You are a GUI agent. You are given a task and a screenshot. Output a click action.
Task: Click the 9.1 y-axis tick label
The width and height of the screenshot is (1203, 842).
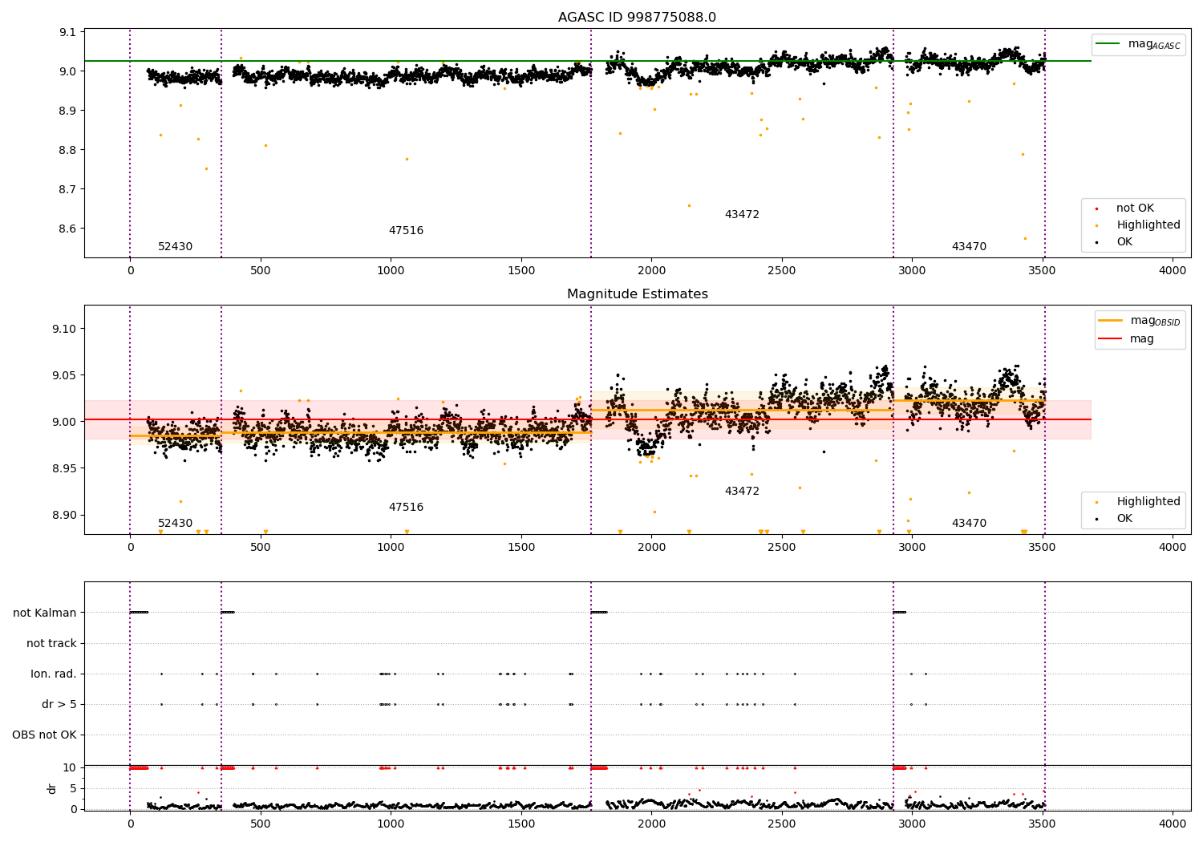coord(67,33)
